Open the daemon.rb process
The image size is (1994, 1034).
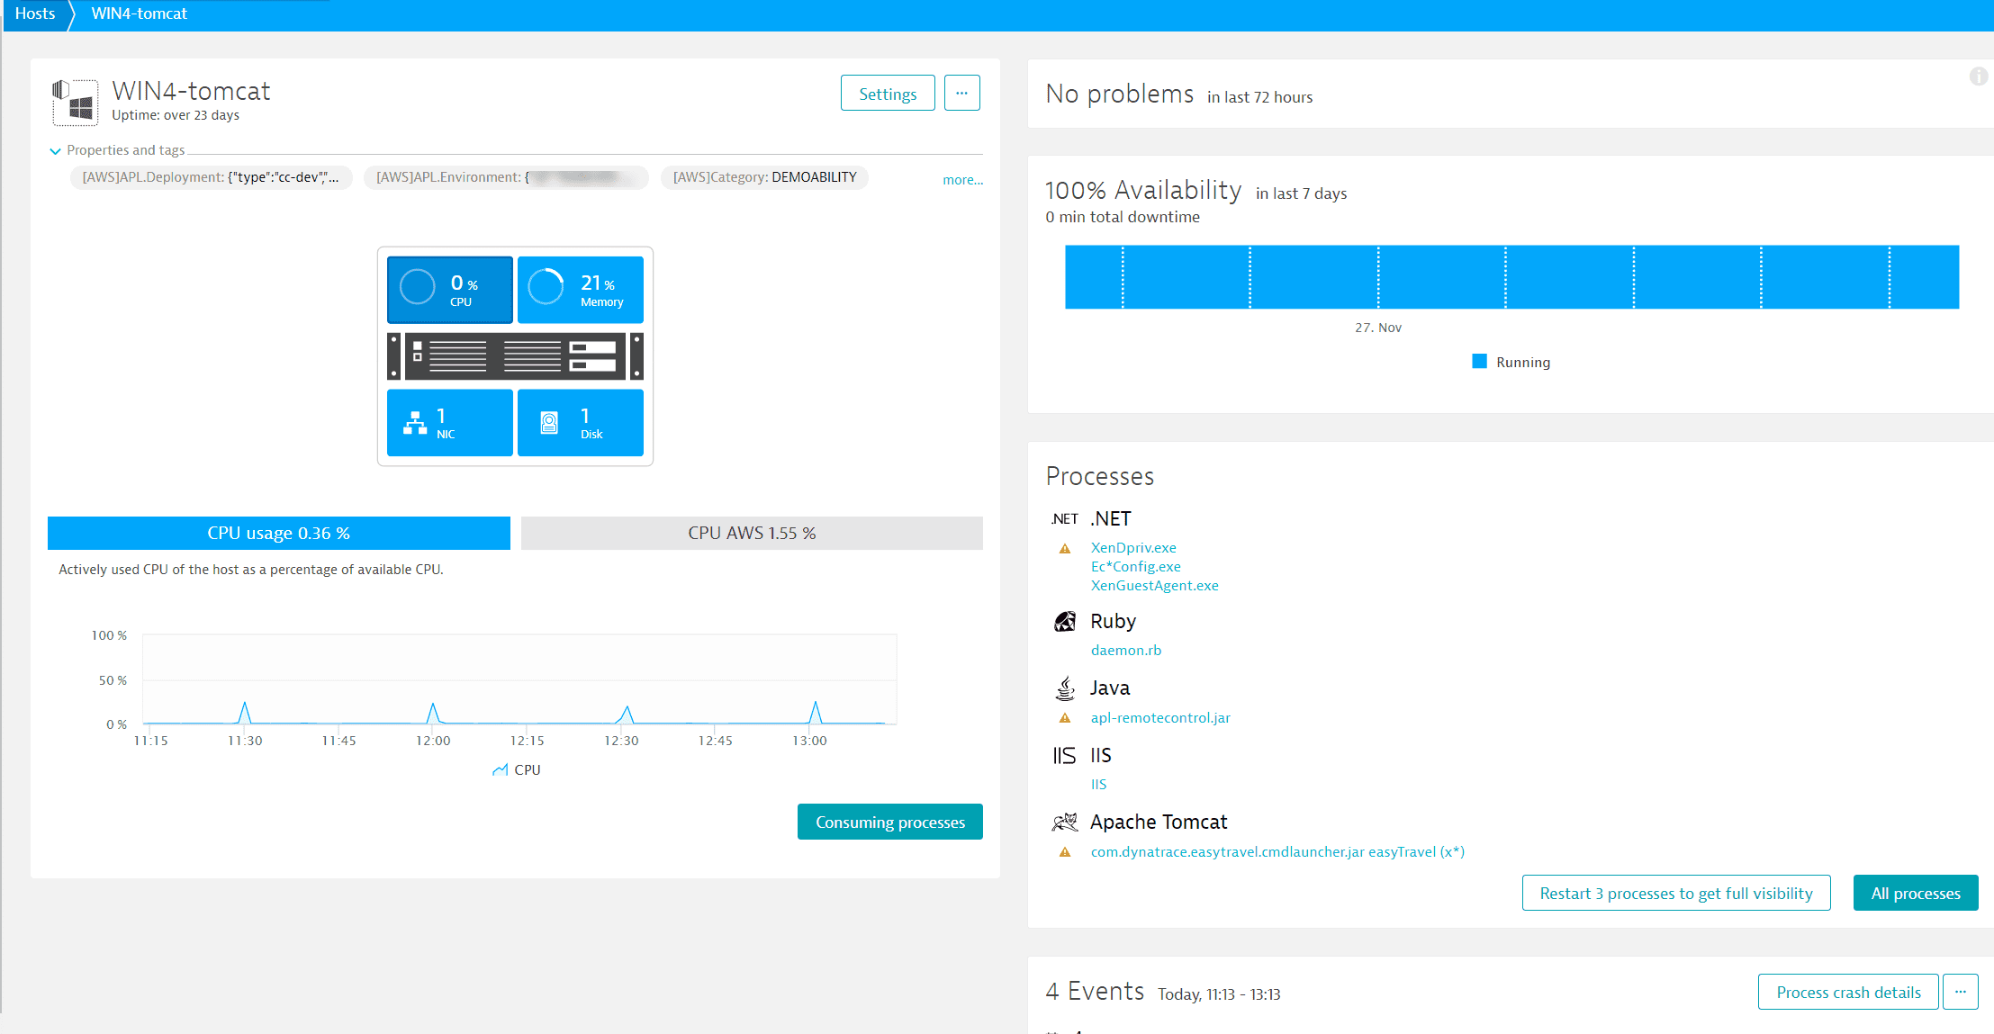(x=1126, y=651)
